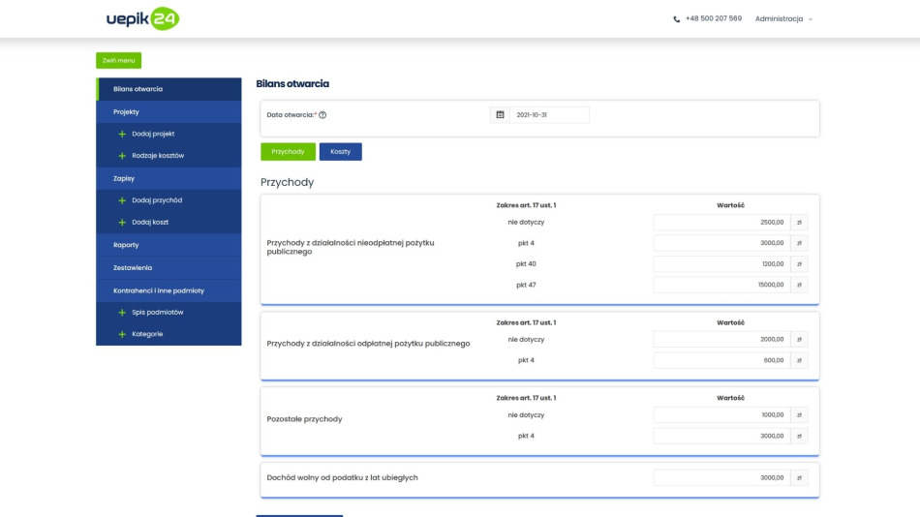Select Bilans otwarcia in sidebar
Image resolution: width=920 pixels, height=517 pixels.
coord(169,89)
